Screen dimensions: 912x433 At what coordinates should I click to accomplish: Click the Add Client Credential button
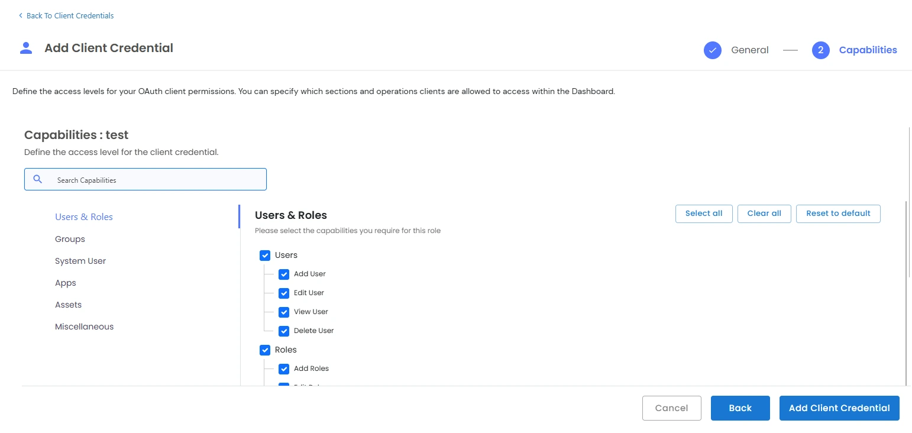point(839,408)
